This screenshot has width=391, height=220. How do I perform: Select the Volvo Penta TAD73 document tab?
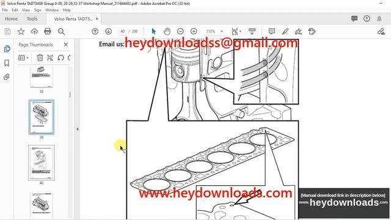73,19
